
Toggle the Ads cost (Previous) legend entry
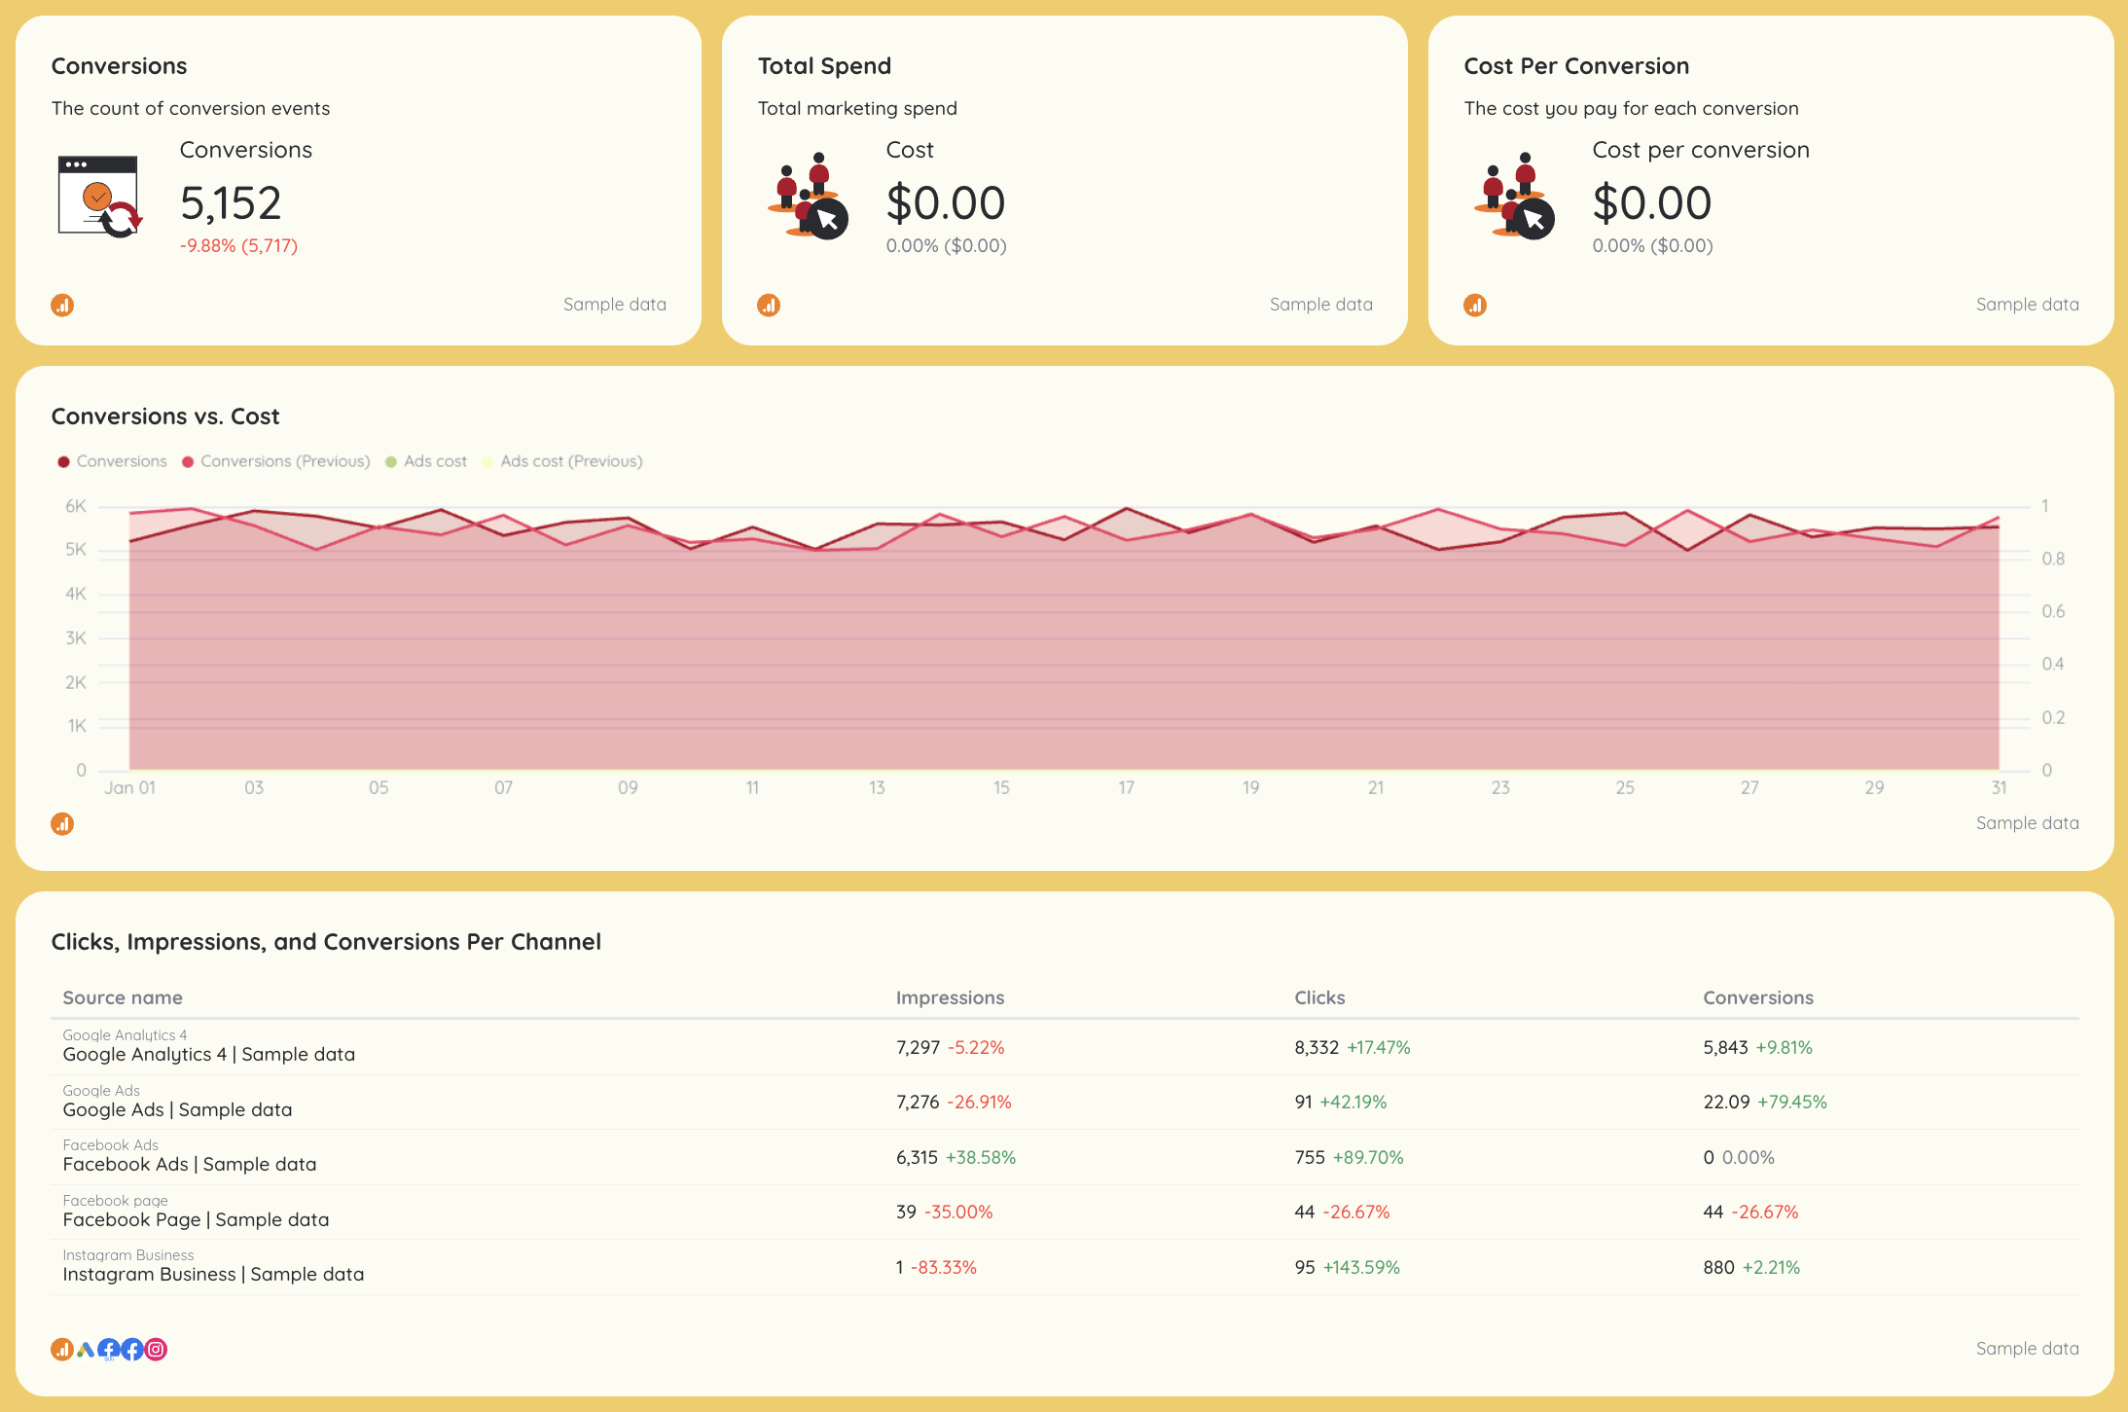pyautogui.click(x=562, y=460)
